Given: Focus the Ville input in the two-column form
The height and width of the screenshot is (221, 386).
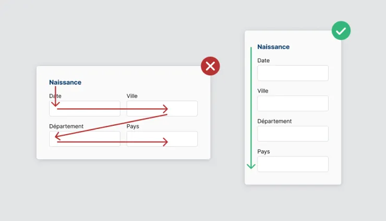Looking at the screenshot, I should pos(162,109).
